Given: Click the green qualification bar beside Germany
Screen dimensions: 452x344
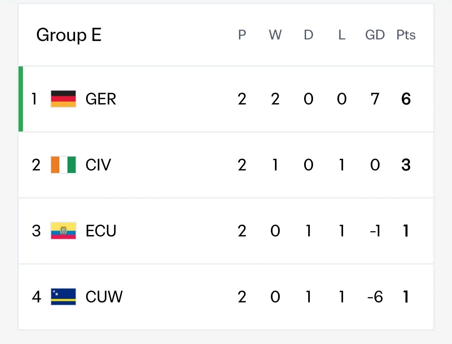Looking at the screenshot, I should [21, 99].
